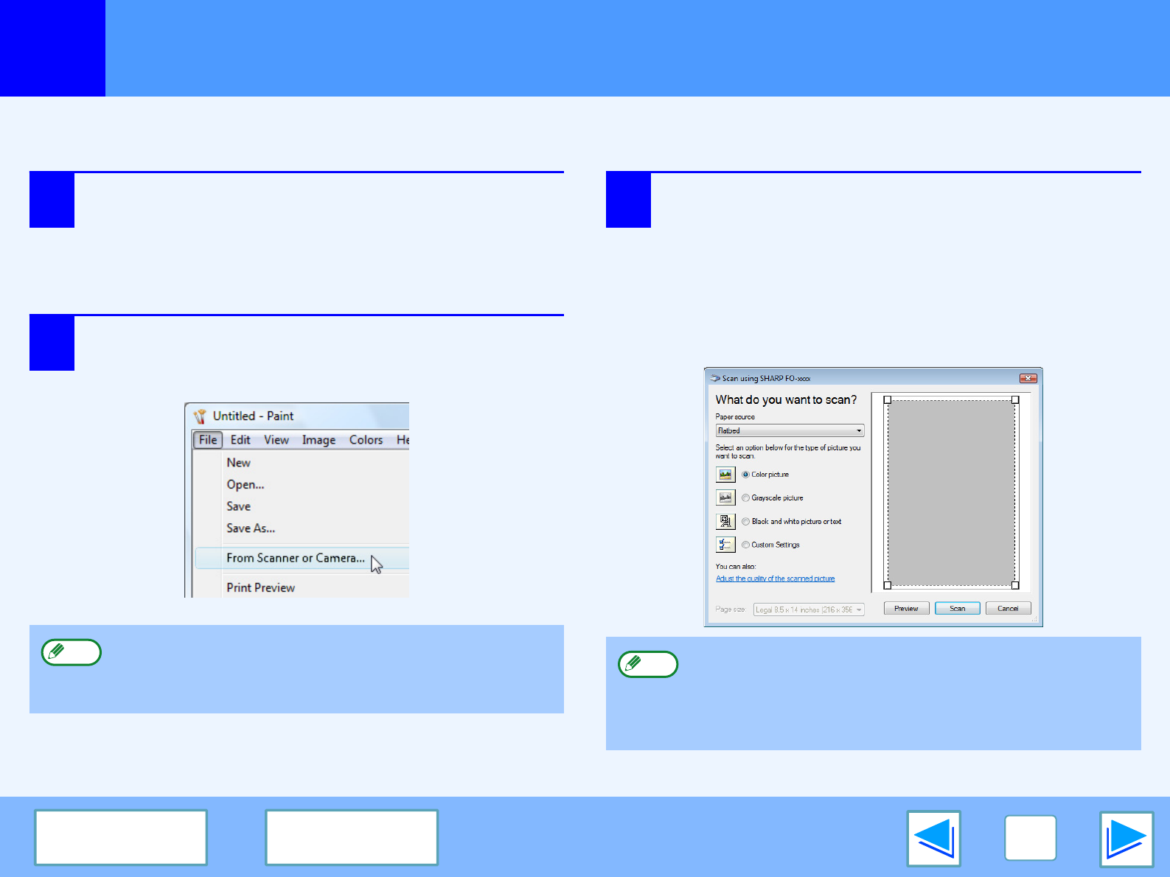Open the File menu in Paint
This screenshot has height=877, width=1170.
pyautogui.click(x=208, y=440)
